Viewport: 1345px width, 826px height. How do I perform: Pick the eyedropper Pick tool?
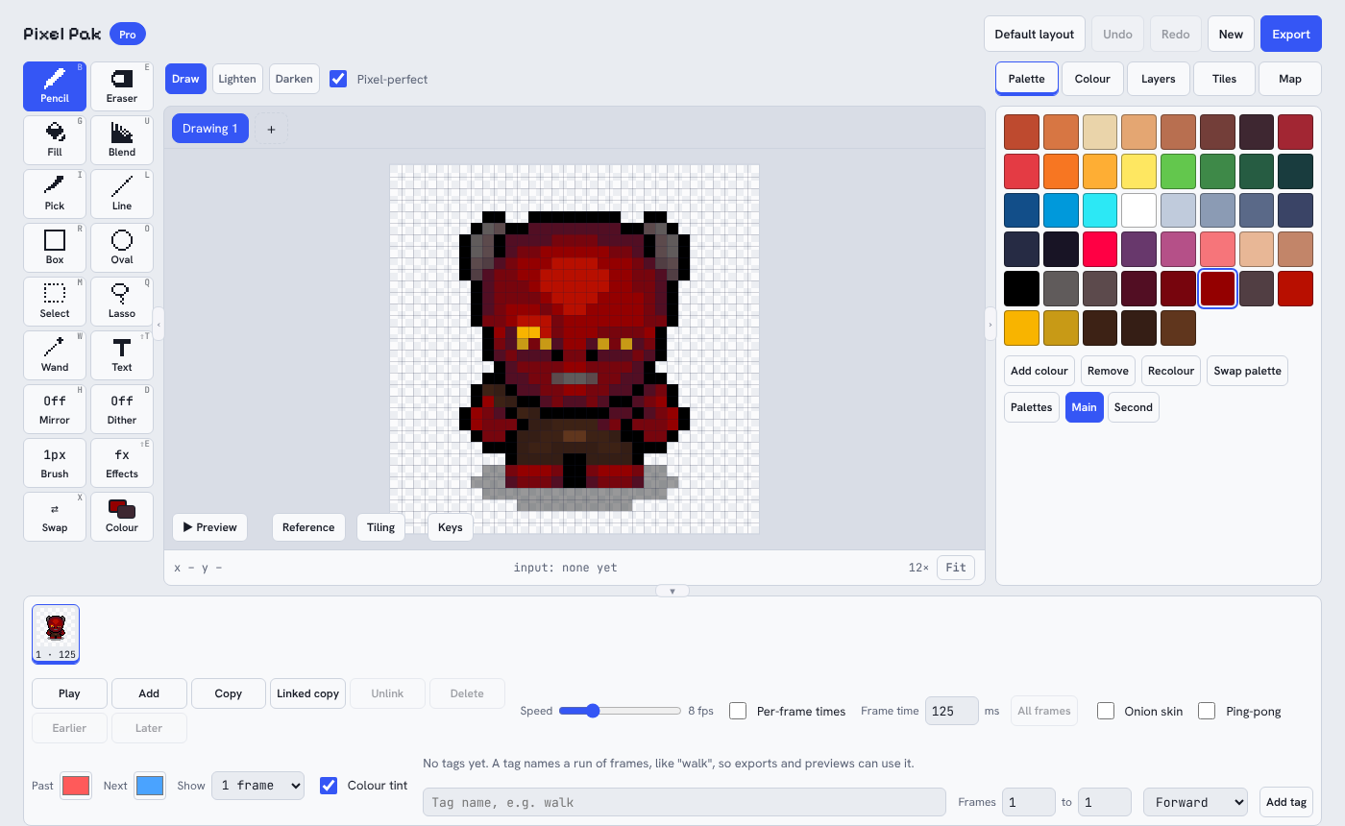pyautogui.click(x=55, y=194)
